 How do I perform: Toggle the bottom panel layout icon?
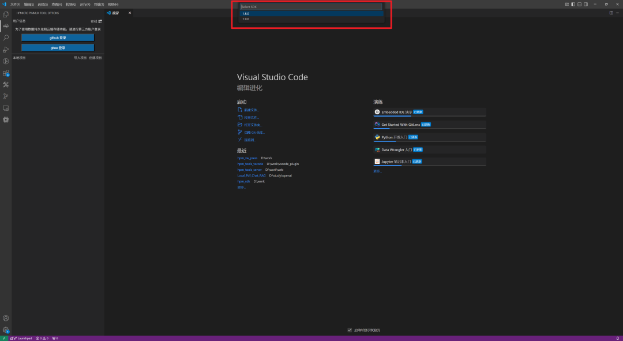(579, 4)
